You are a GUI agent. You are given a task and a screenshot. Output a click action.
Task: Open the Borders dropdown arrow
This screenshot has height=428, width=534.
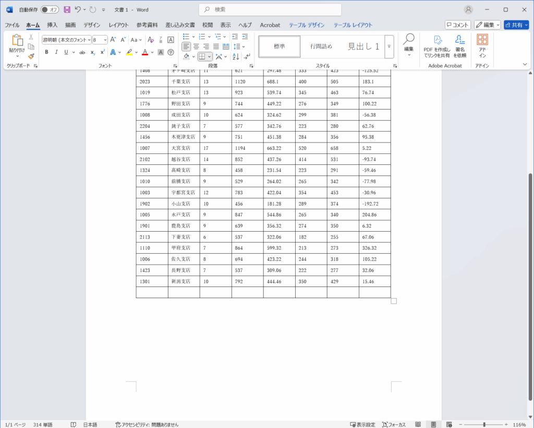coord(210,56)
